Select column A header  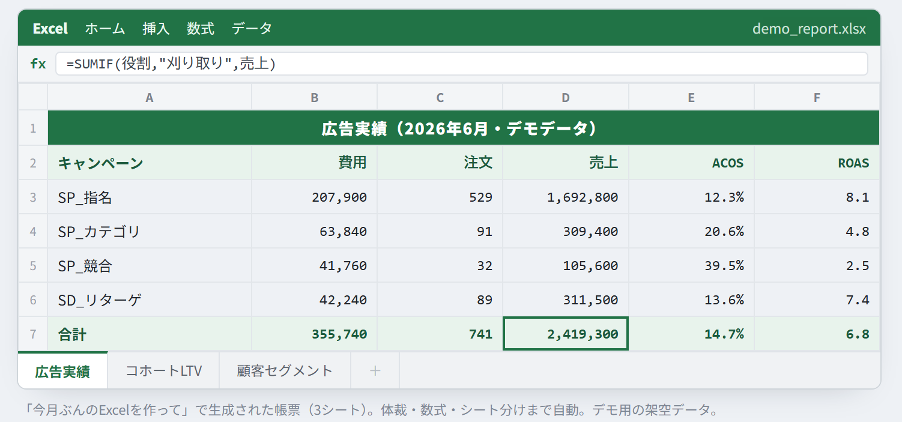click(150, 97)
